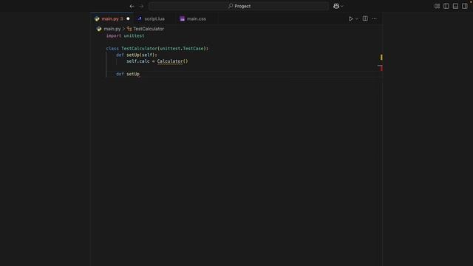
Task: Go back with the left arrow
Action: click(x=132, y=6)
